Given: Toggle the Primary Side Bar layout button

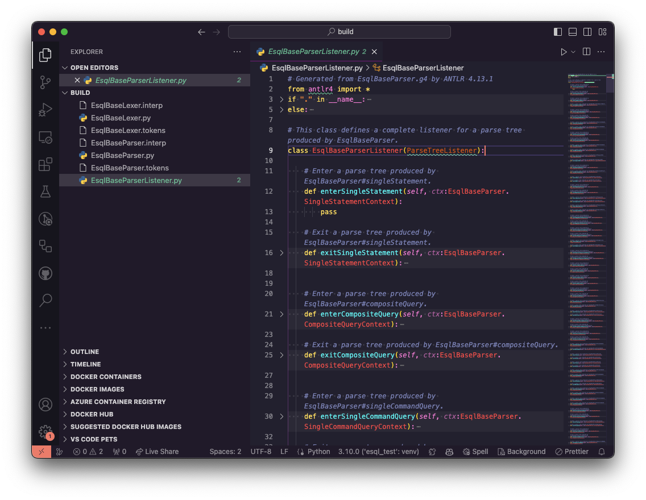Looking at the screenshot, I should [558, 32].
